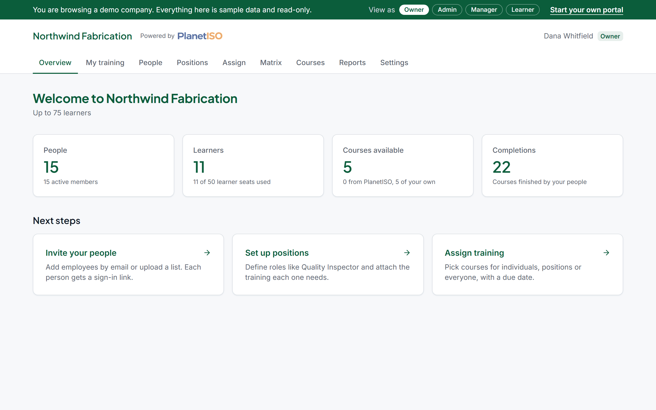The height and width of the screenshot is (410, 656).
Task: Switch view to Admin role
Action: point(447,10)
